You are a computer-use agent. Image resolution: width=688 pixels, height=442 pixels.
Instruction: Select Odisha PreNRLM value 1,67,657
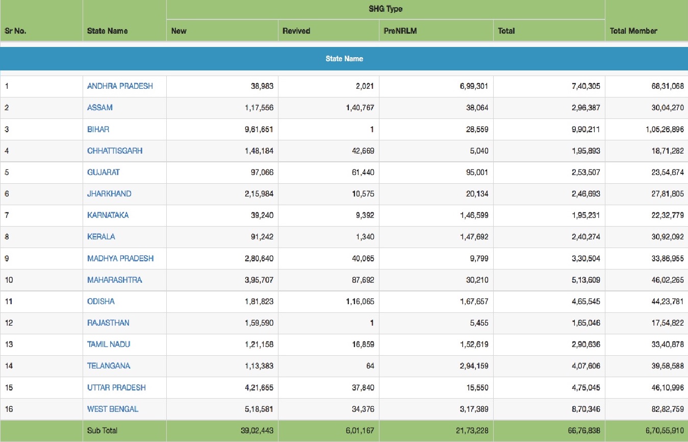point(474,302)
